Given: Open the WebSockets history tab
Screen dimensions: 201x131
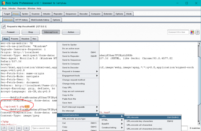Looking at the screenshot, I should tap(40, 20).
